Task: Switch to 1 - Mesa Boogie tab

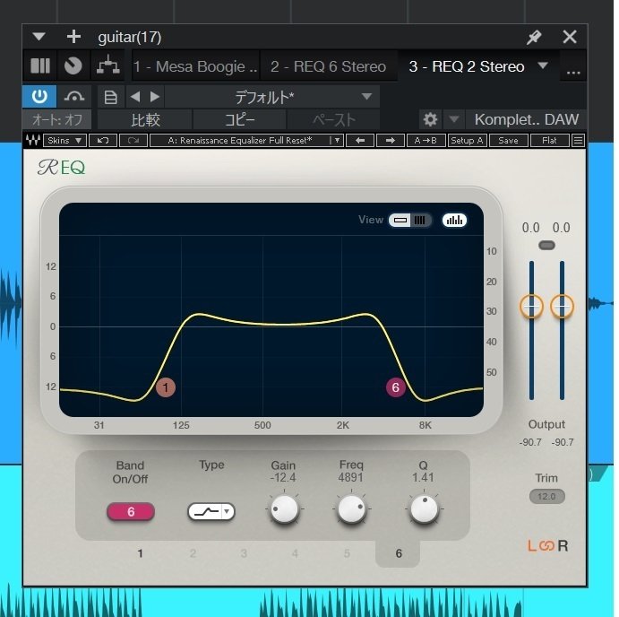Action: tap(195, 66)
